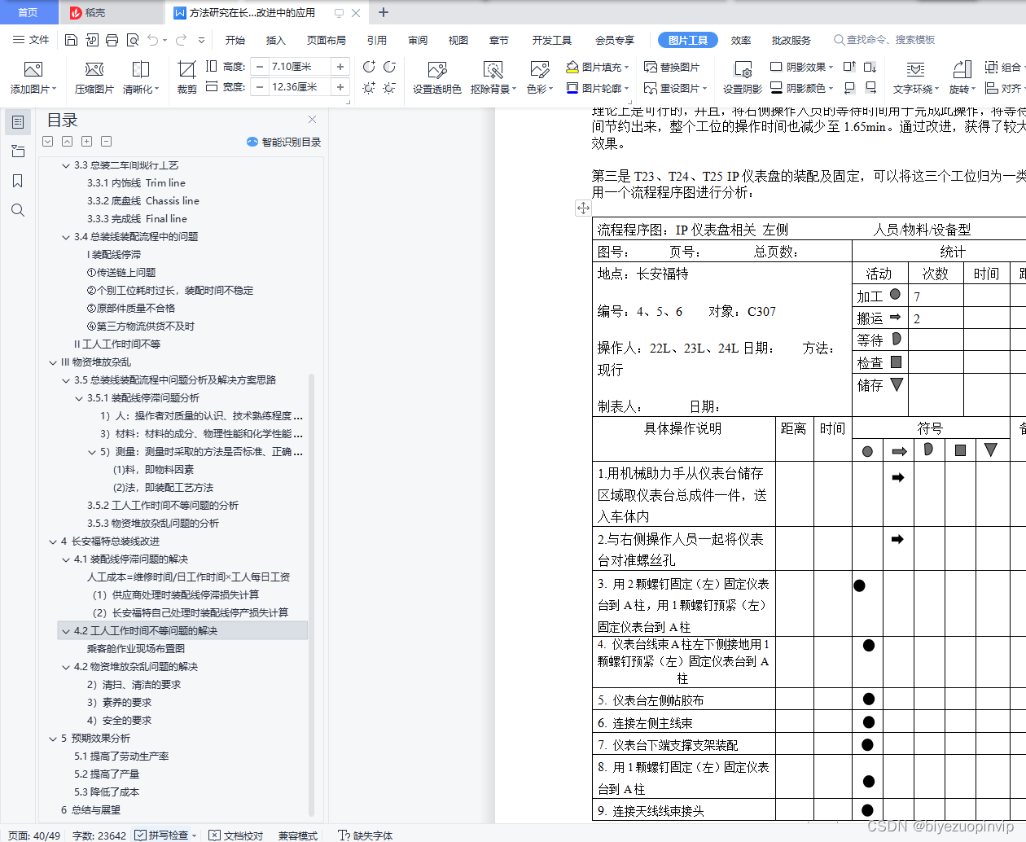Click 添加图片 add picture icon

(x=33, y=69)
